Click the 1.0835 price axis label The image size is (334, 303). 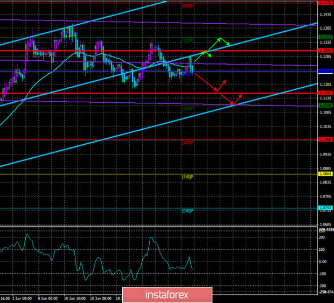(x=326, y=182)
